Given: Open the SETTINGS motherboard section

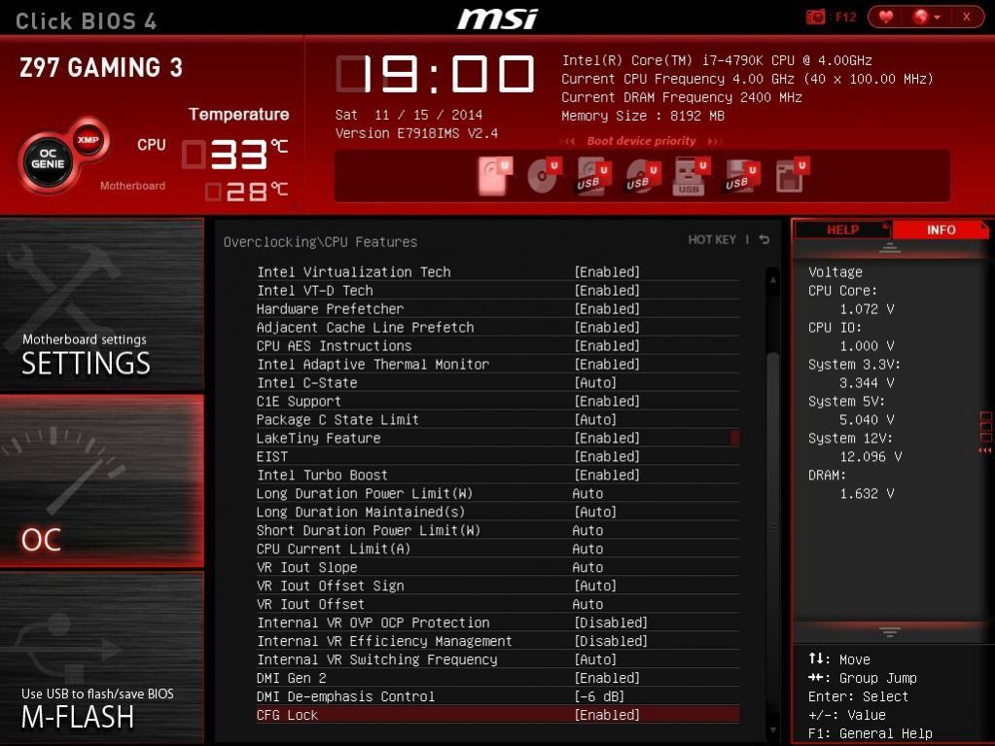Looking at the screenshot, I should (x=101, y=303).
